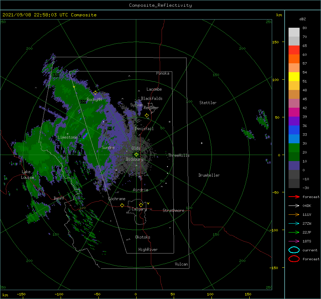Screen dimensions: 321x299
Task: Click the Blackfalds label
Action: [152, 98]
